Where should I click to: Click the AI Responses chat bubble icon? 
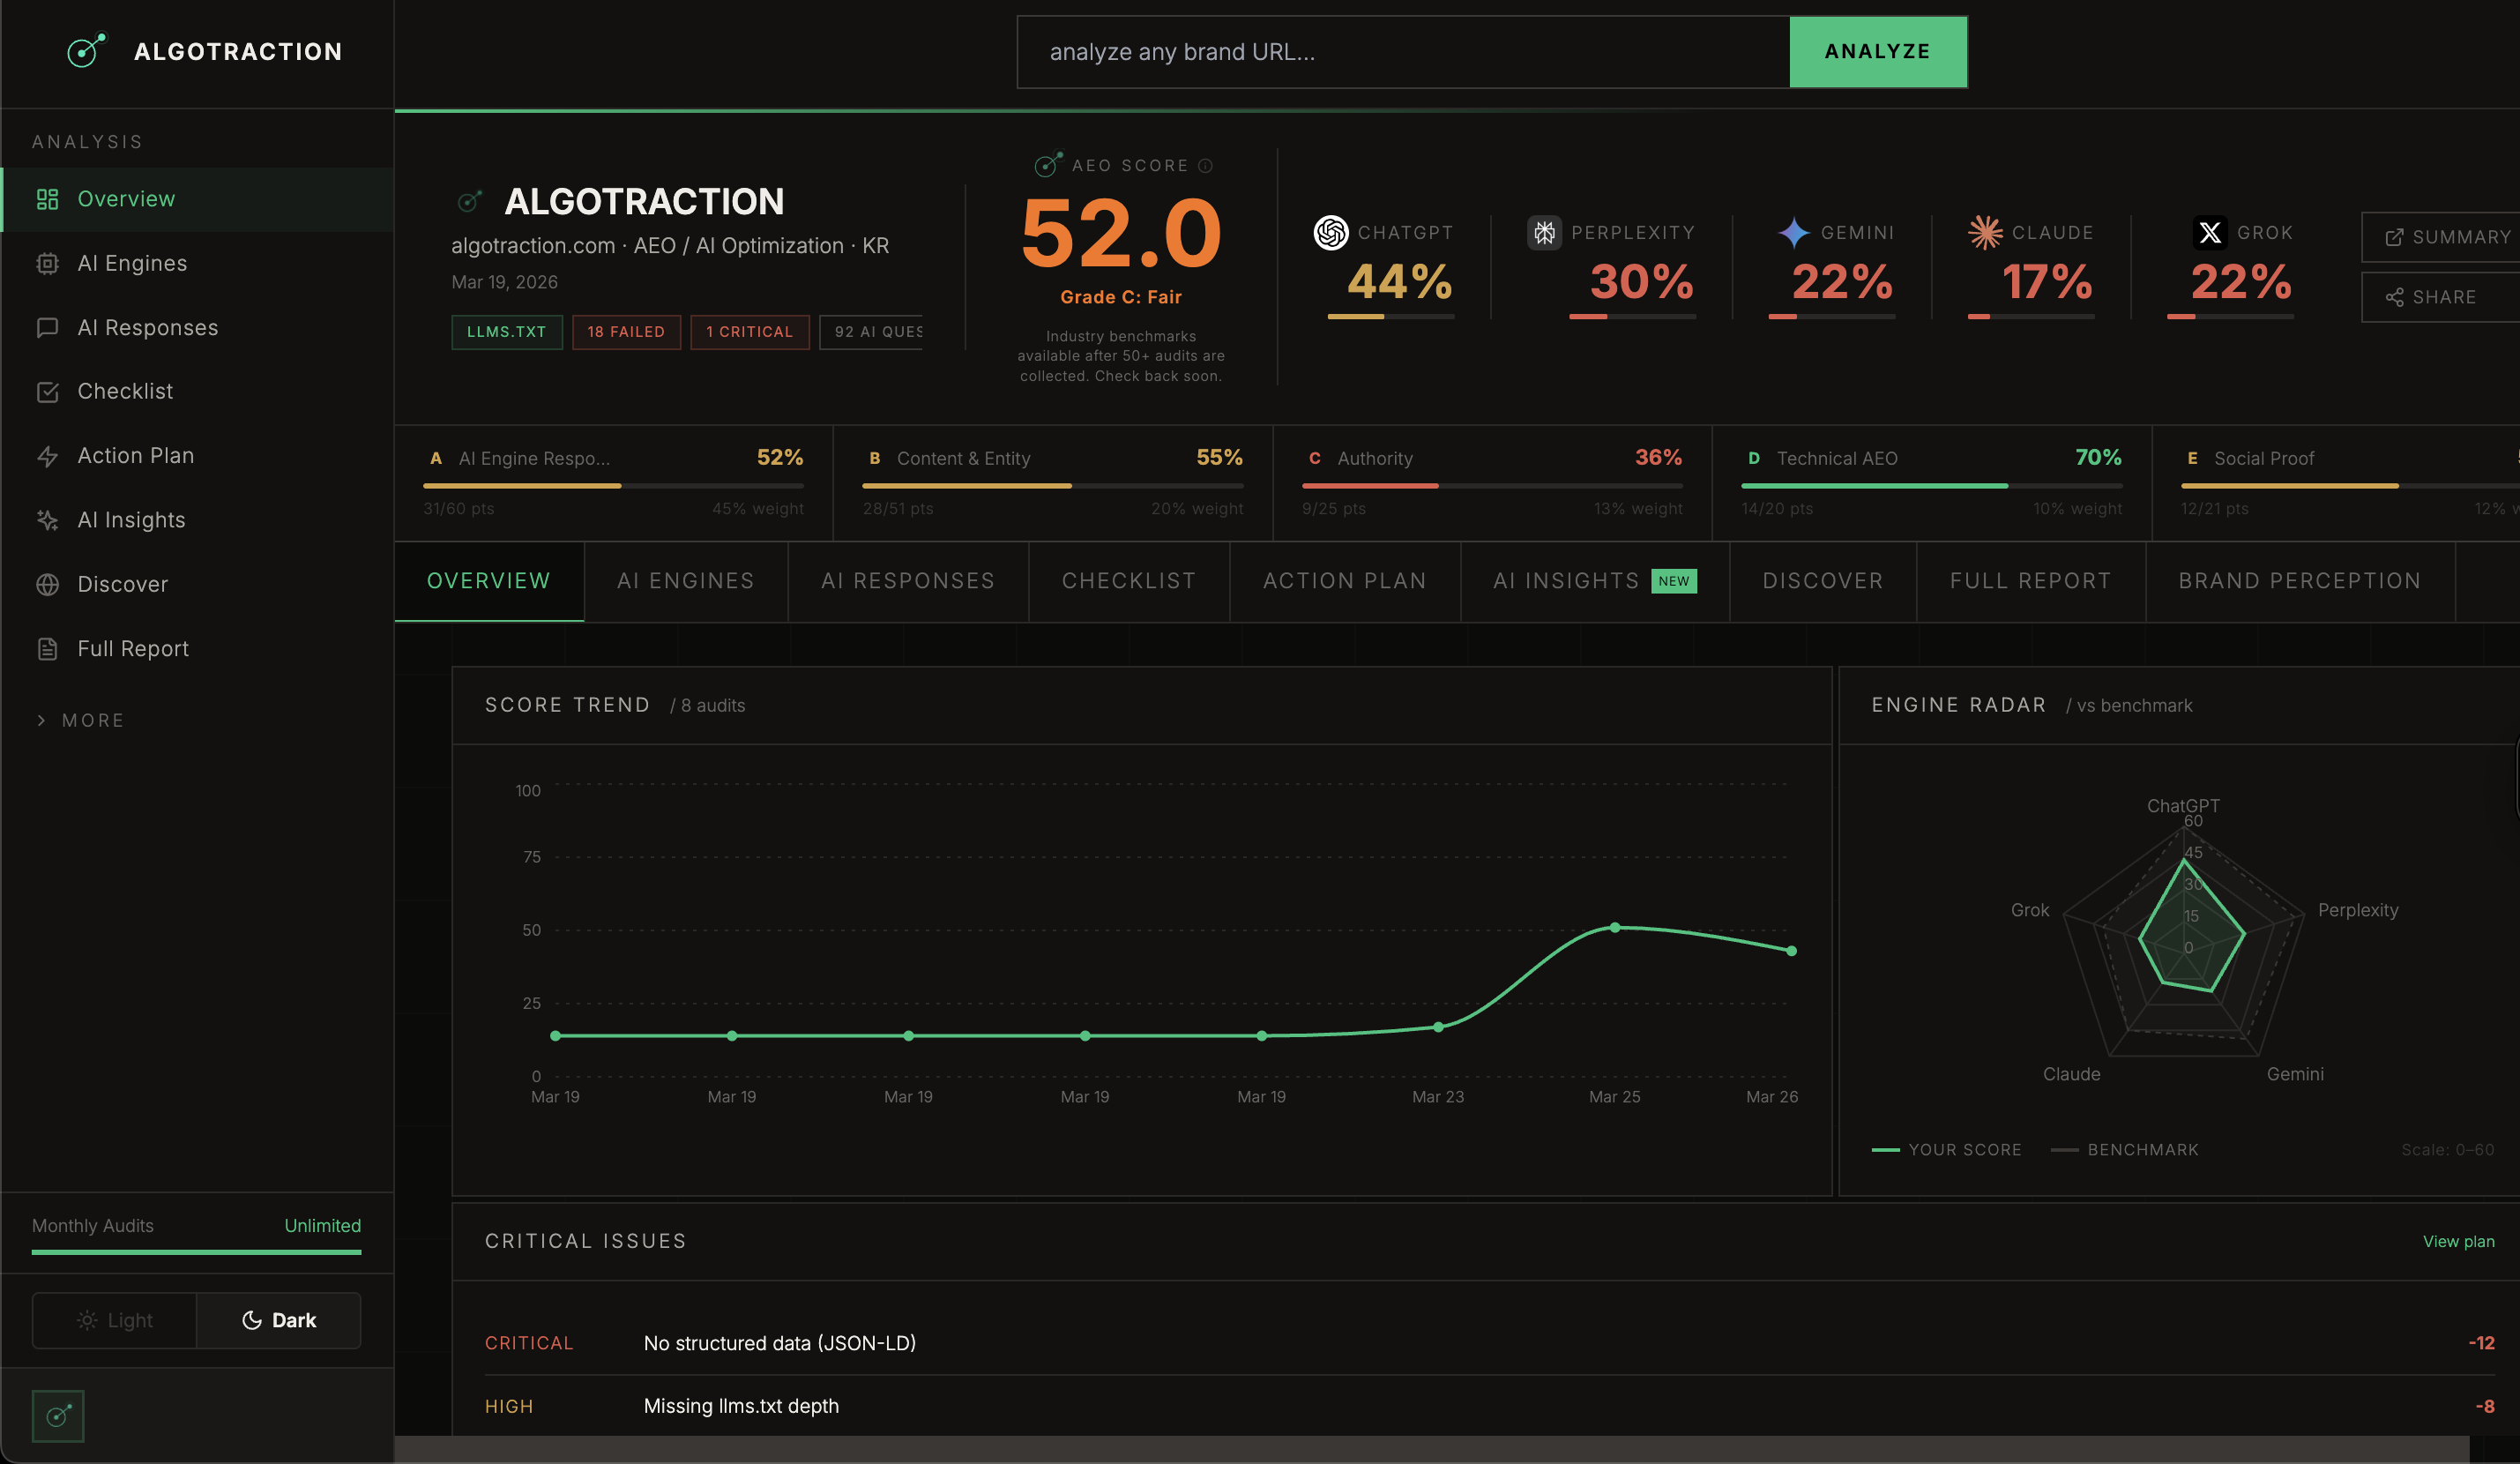pyautogui.click(x=47, y=328)
